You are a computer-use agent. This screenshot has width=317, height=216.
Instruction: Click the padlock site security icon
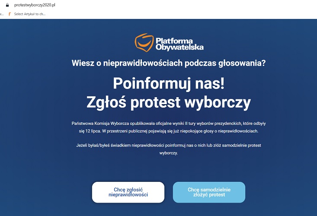tap(7, 5)
